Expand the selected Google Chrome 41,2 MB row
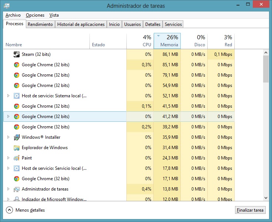Image resolution: width=272 pixels, height=222 pixels. pyautogui.click(x=8, y=117)
